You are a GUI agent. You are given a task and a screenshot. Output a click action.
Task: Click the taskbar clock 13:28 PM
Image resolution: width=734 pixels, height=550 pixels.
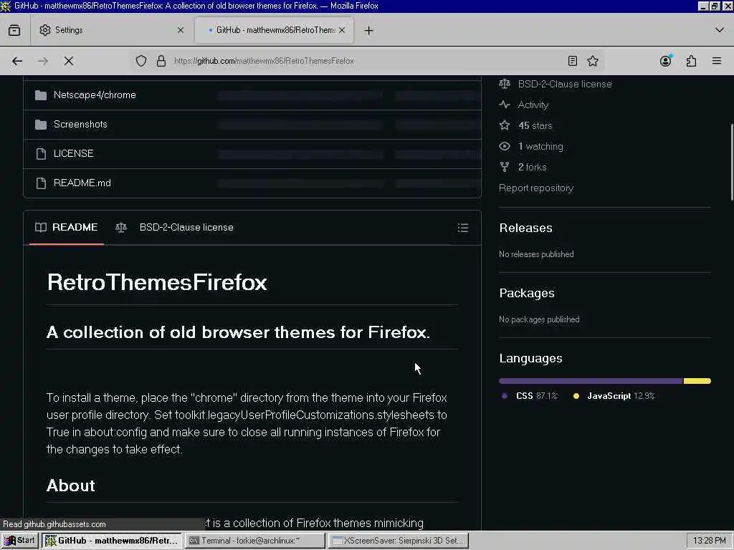pos(709,541)
